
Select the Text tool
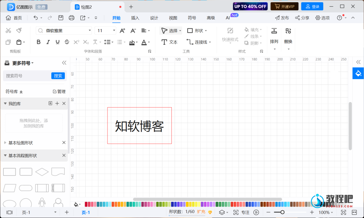tap(169, 42)
